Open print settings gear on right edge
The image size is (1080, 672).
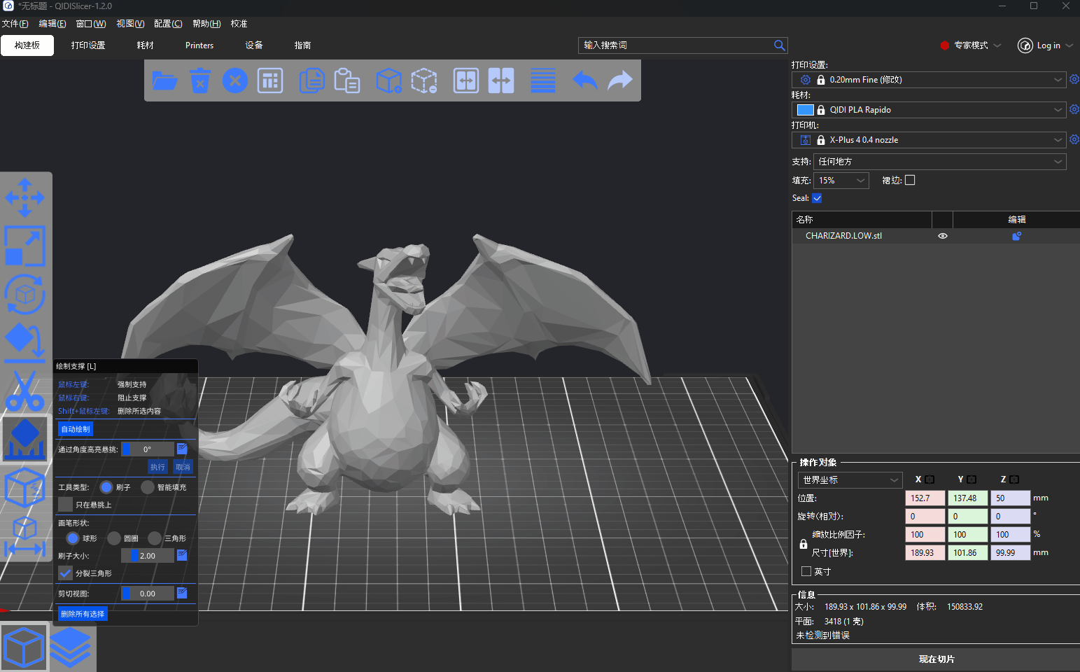pos(1074,79)
